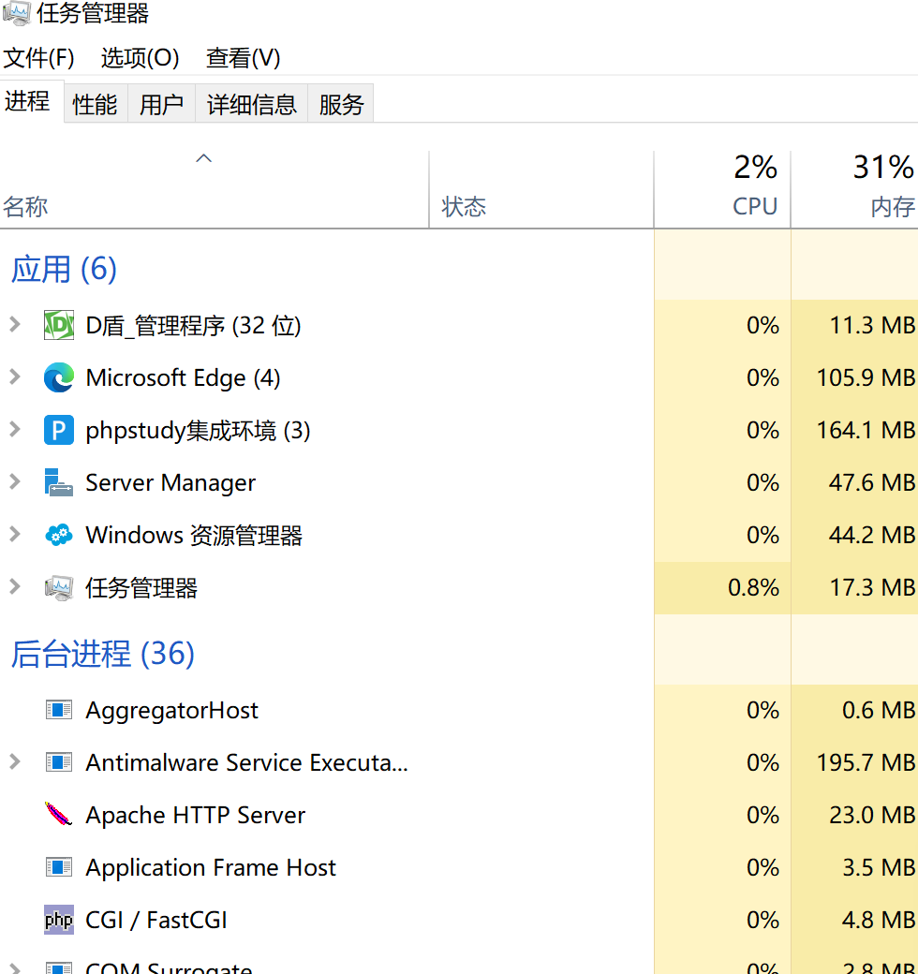Click the 3.5 MB memory value
The width and height of the screenshot is (918, 974).
tap(879, 868)
